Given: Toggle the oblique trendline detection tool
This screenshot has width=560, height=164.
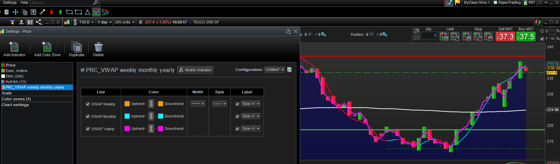Looking at the screenshot, I should 105,12.
